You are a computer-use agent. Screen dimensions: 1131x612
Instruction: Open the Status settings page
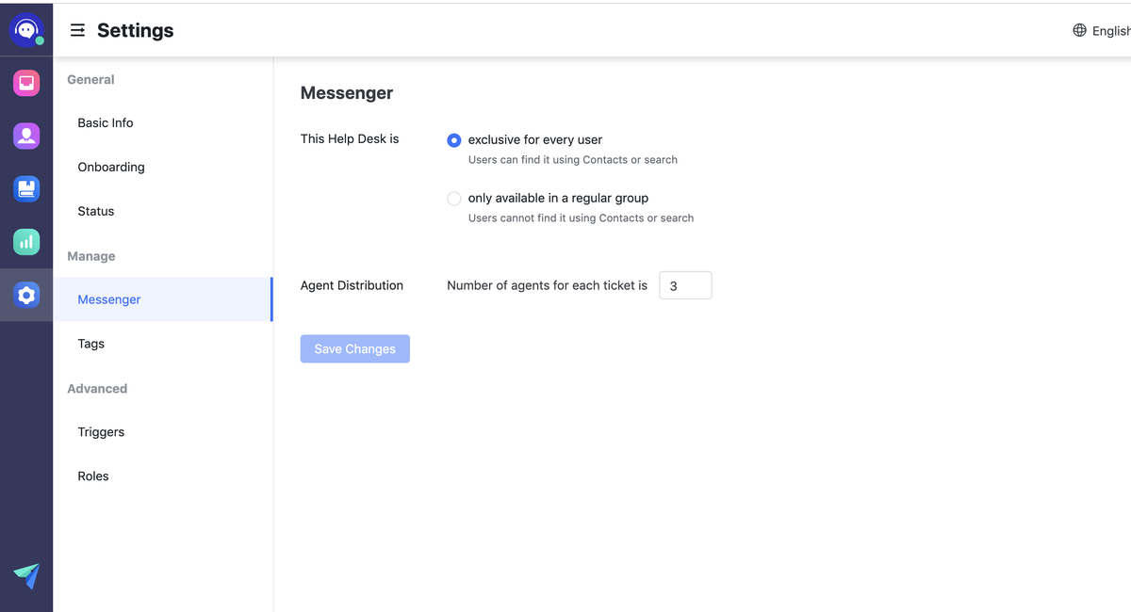(96, 211)
